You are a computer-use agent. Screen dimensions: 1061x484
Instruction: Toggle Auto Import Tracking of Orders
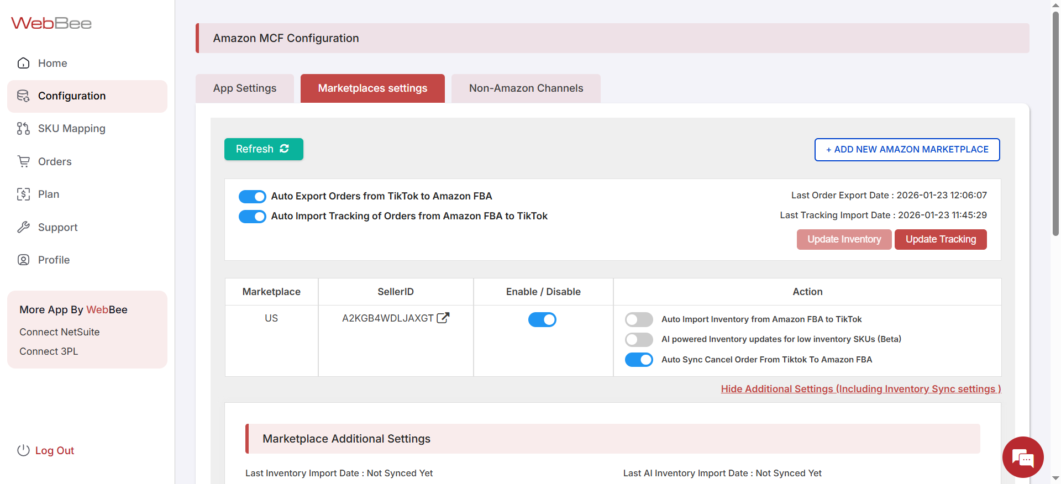pyautogui.click(x=253, y=217)
